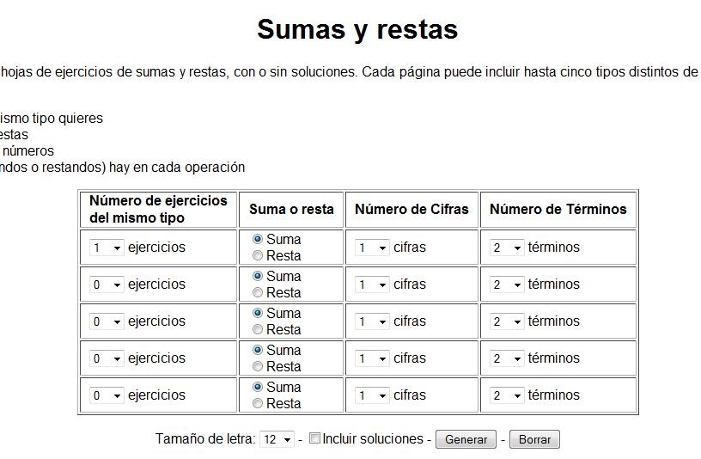Choose Suma radio in fifth row
This screenshot has height=459, width=701.
click(258, 387)
